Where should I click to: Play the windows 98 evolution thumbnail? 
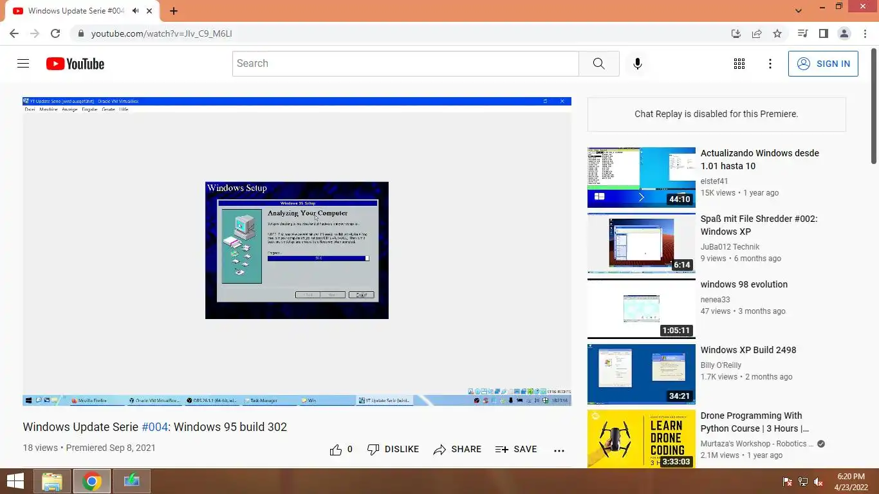point(642,309)
